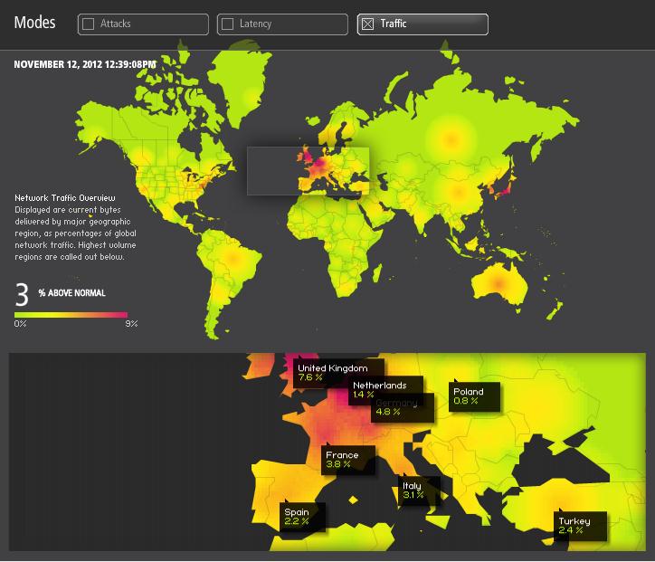Uncheck the Traffic mode checkbox
655x562 pixels.
[x=367, y=24]
